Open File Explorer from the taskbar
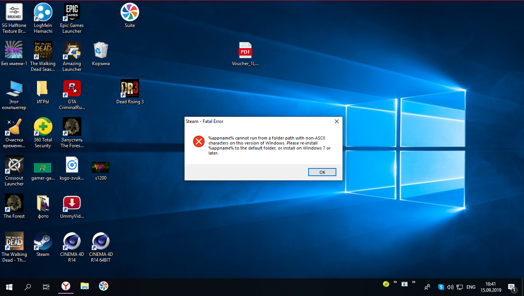The width and height of the screenshot is (524, 296). (85, 286)
